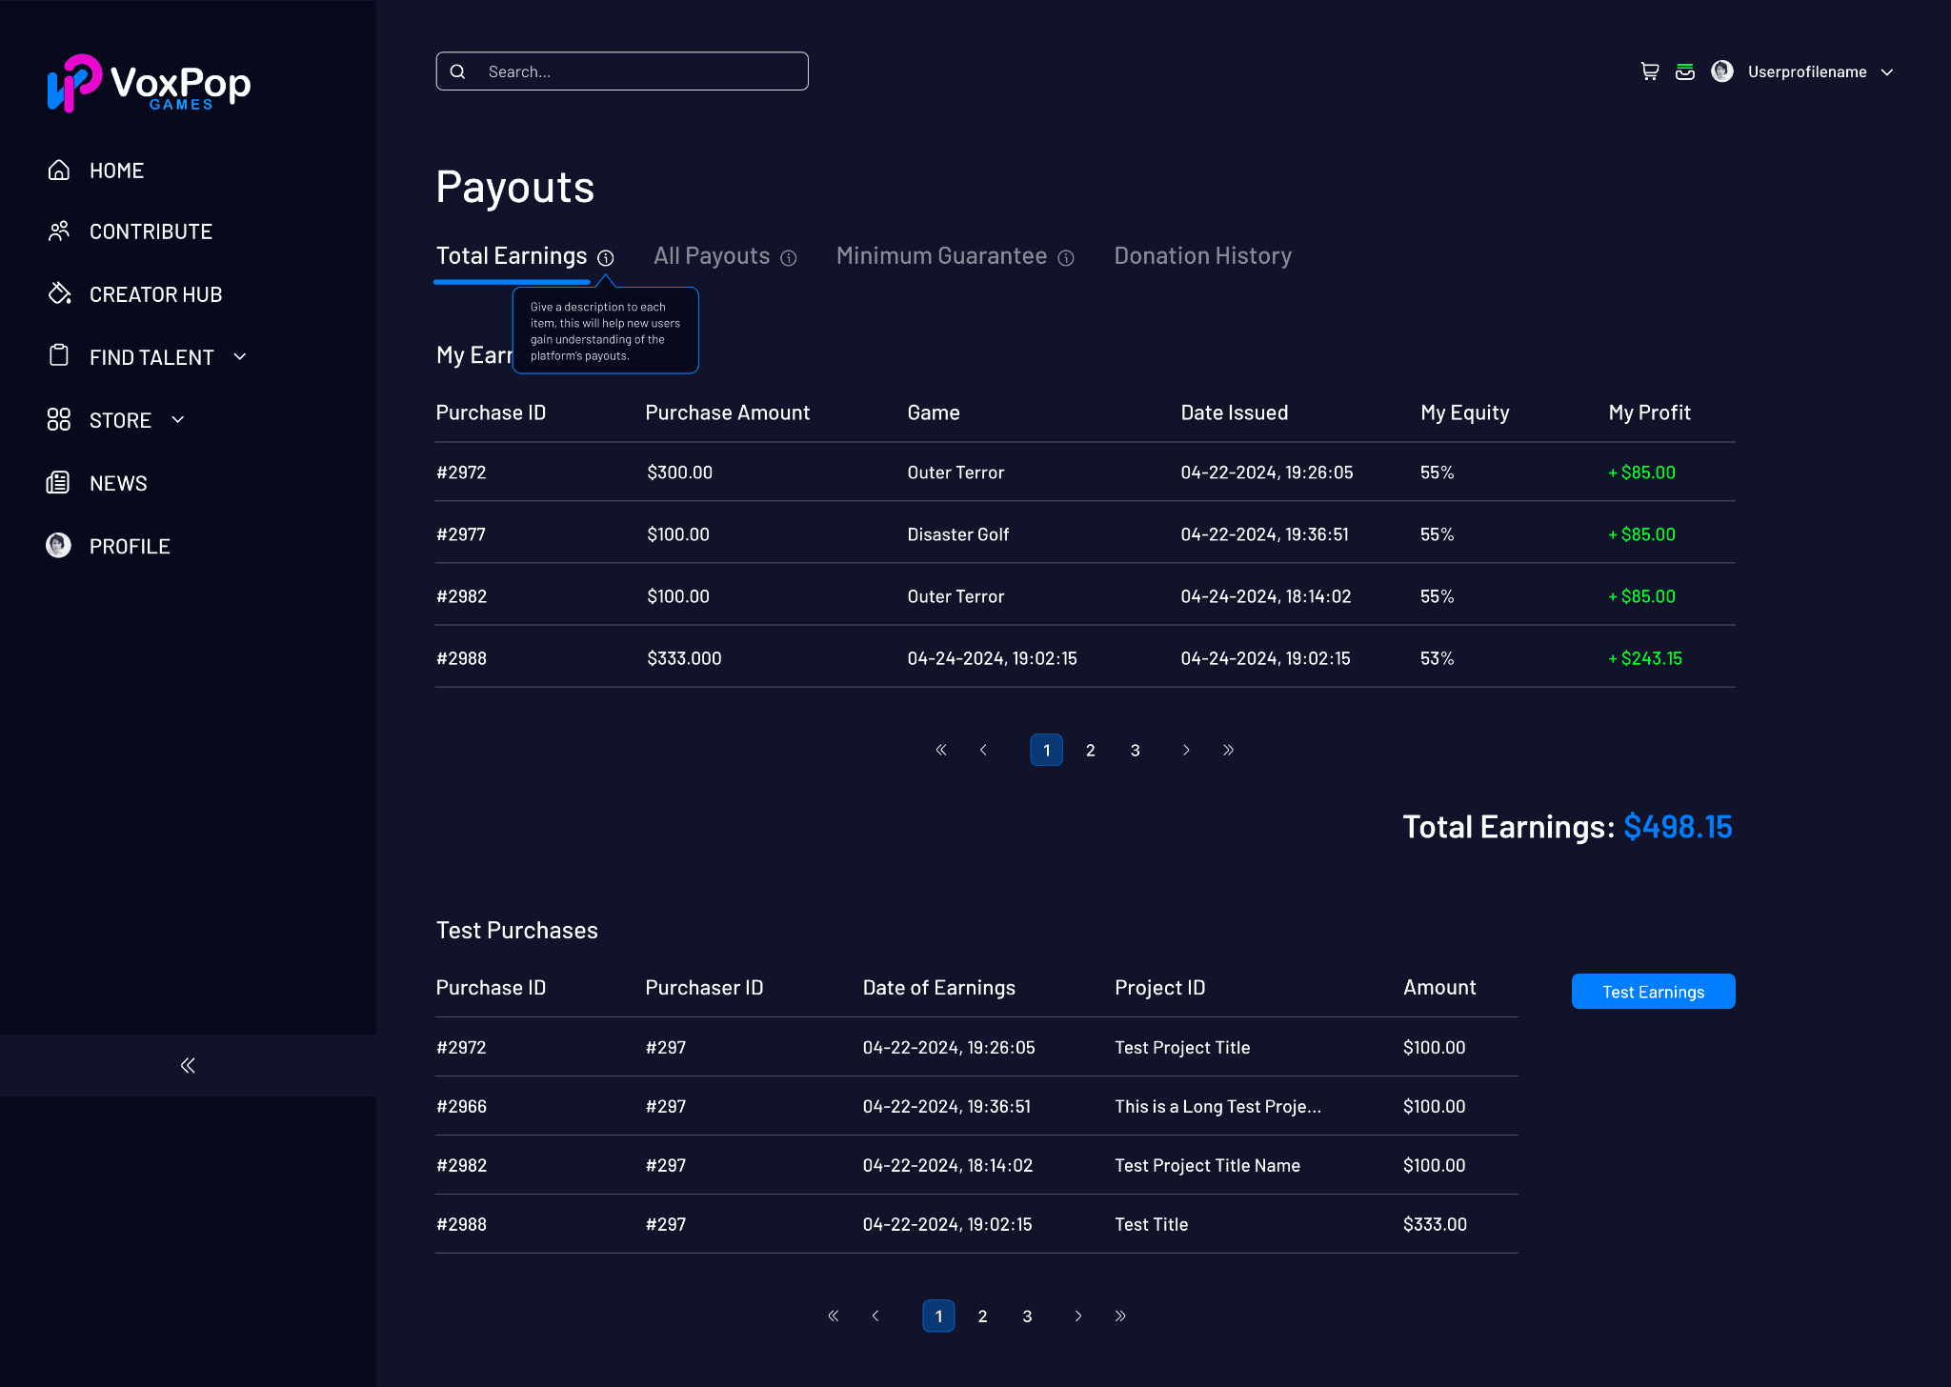Click the Profile avatar icon in sidebar
1951x1387 pixels.
click(59, 545)
